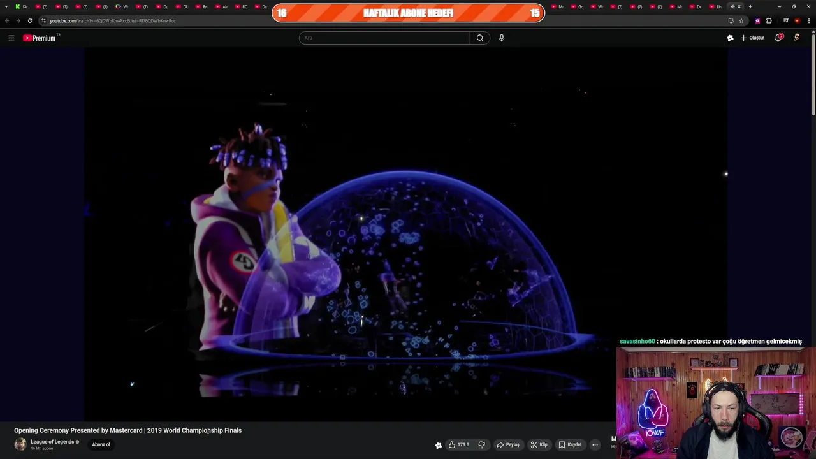Focus the 'Ara' search field
The height and width of the screenshot is (459, 816).
(384, 38)
